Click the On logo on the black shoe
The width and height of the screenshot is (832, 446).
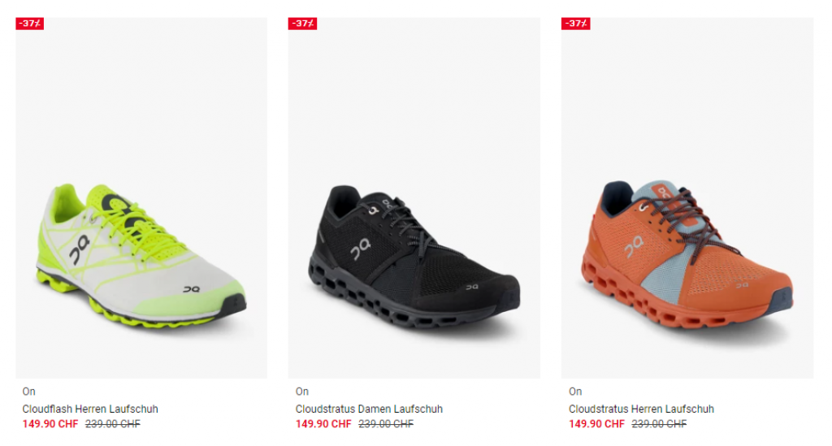pos(360,249)
